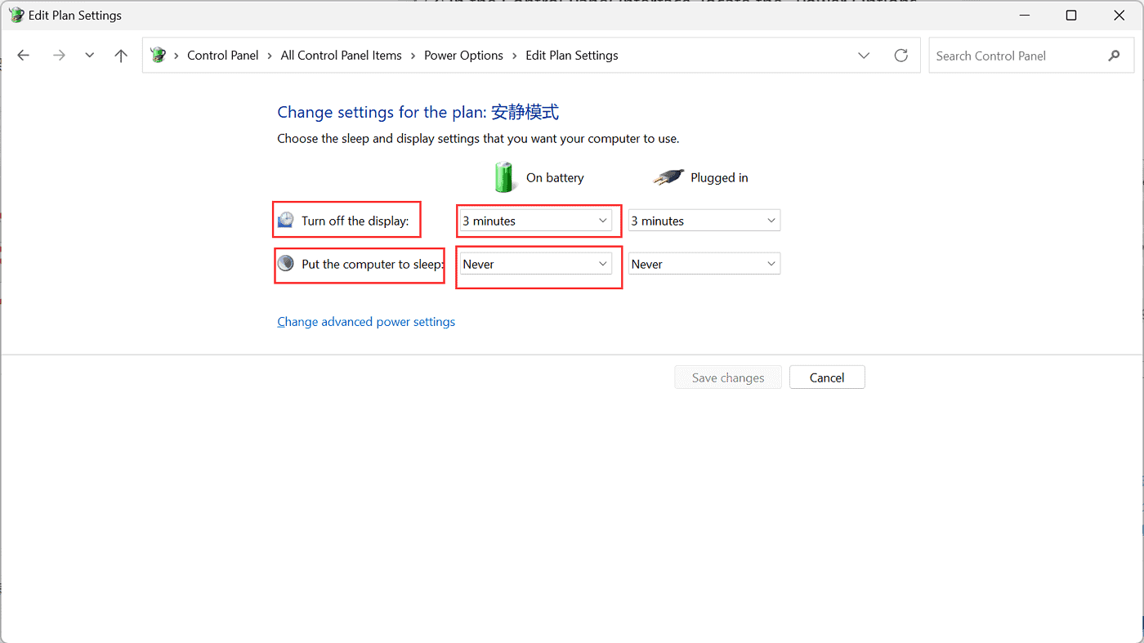The width and height of the screenshot is (1144, 643).
Task: Navigate to Power Options breadcrumb
Action: point(463,56)
